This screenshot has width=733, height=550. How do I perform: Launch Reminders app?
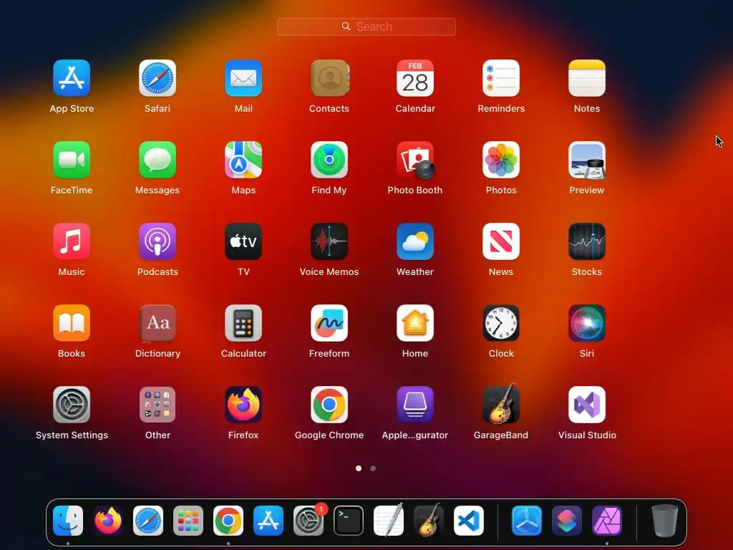click(x=501, y=78)
